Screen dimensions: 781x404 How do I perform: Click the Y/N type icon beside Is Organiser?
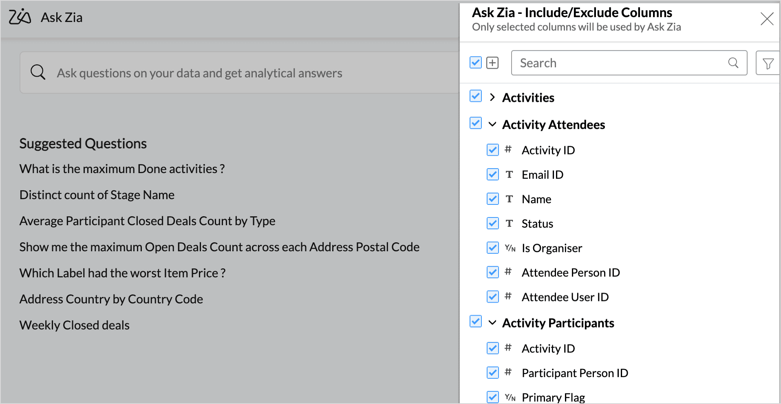(510, 248)
